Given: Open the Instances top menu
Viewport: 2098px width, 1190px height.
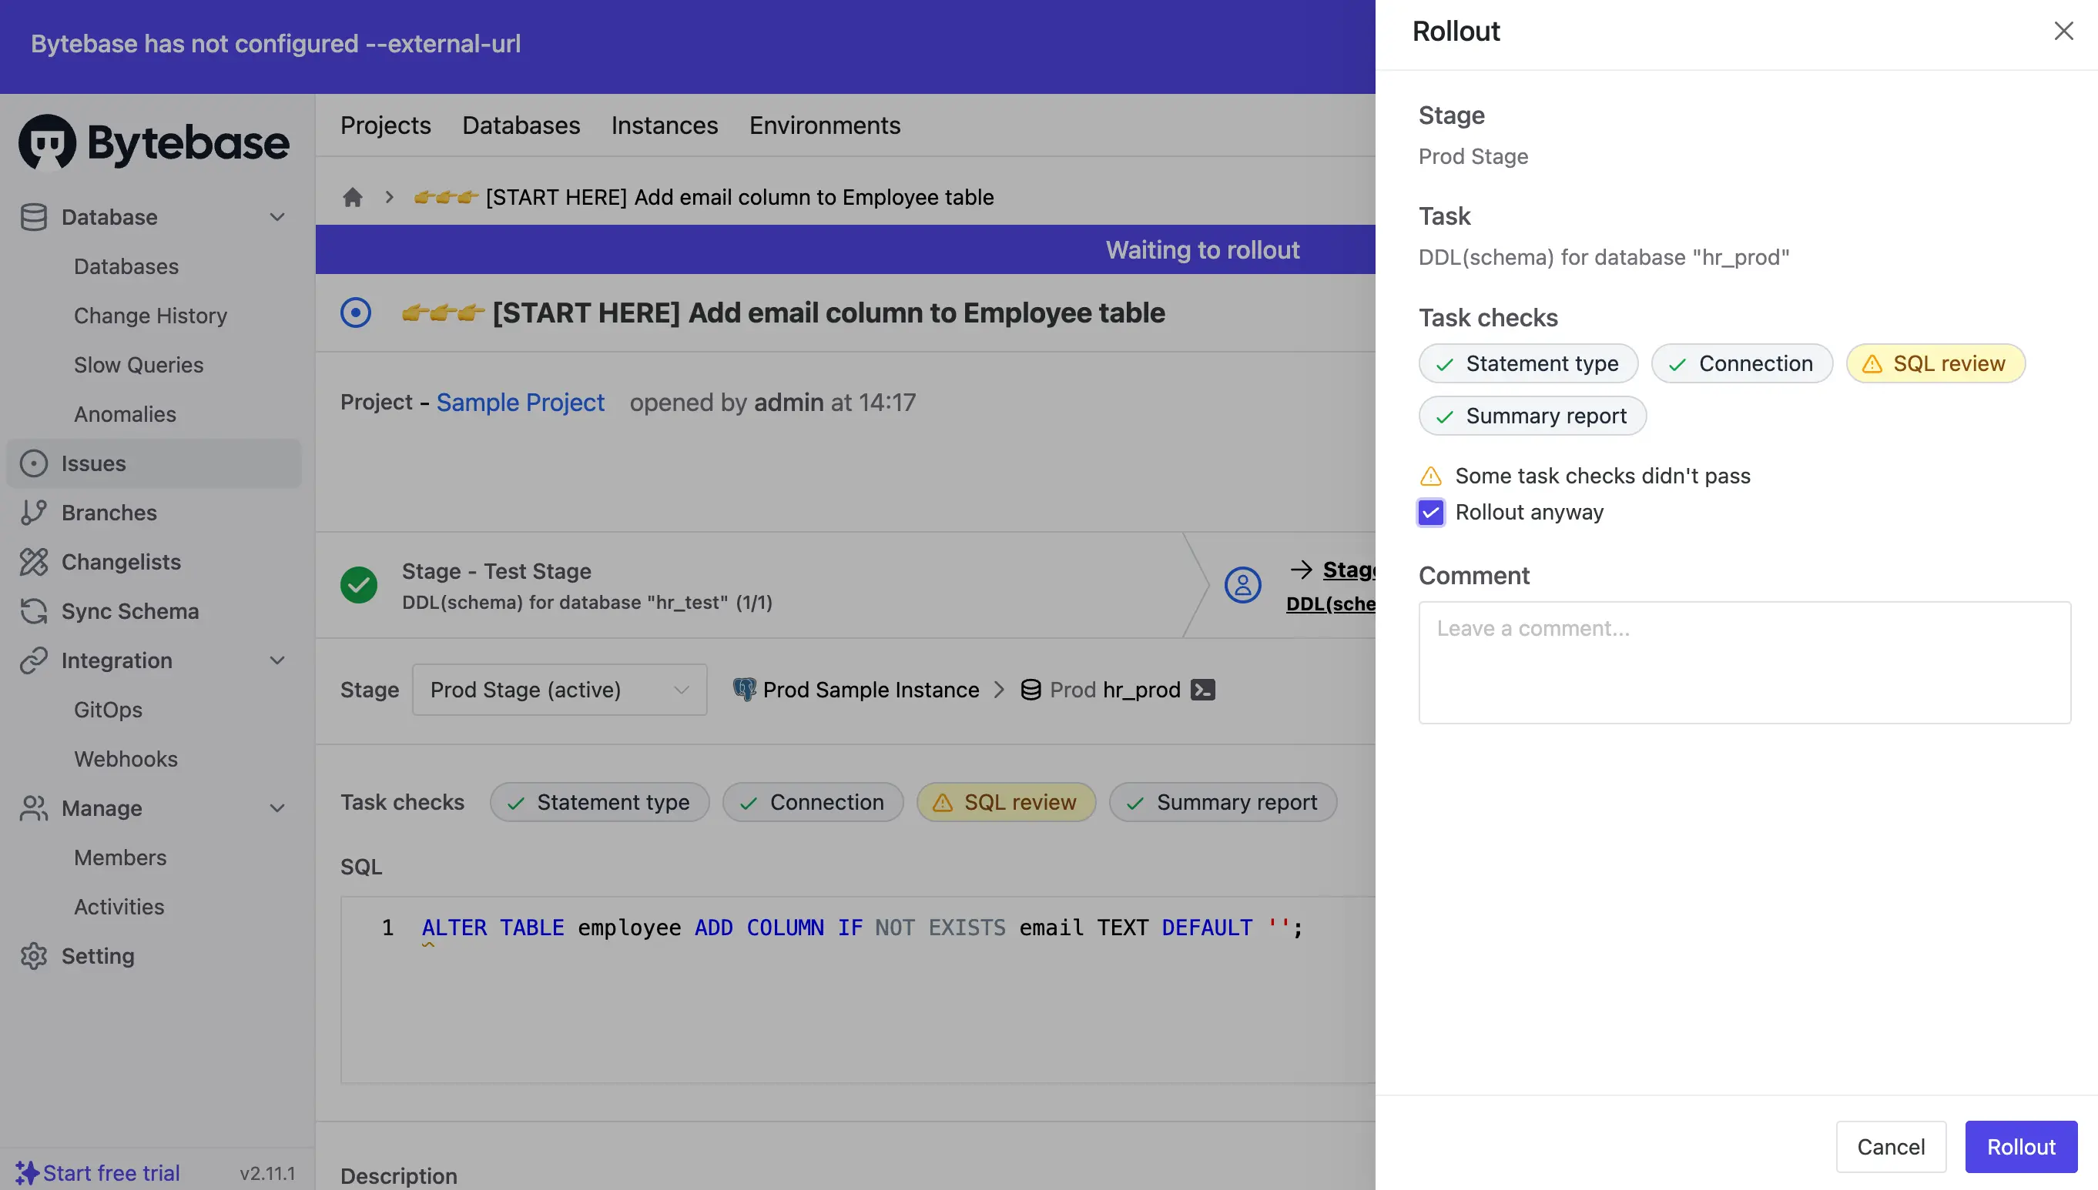Looking at the screenshot, I should coord(665,125).
